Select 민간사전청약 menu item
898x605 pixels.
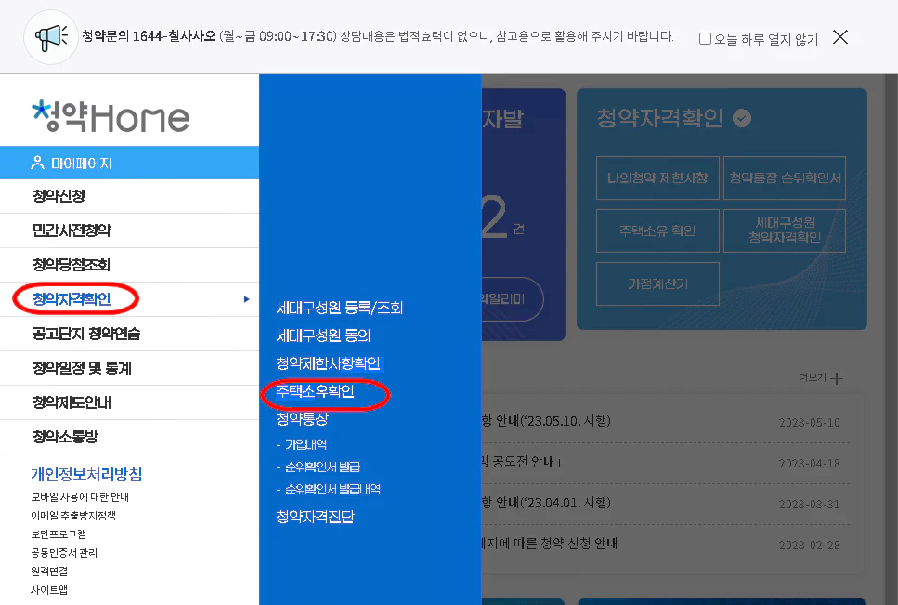click(x=129, y=230)
